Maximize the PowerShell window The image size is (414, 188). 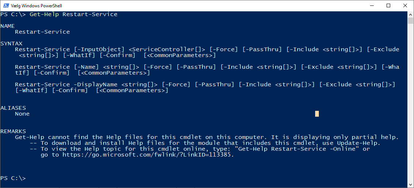coord(388,5)
